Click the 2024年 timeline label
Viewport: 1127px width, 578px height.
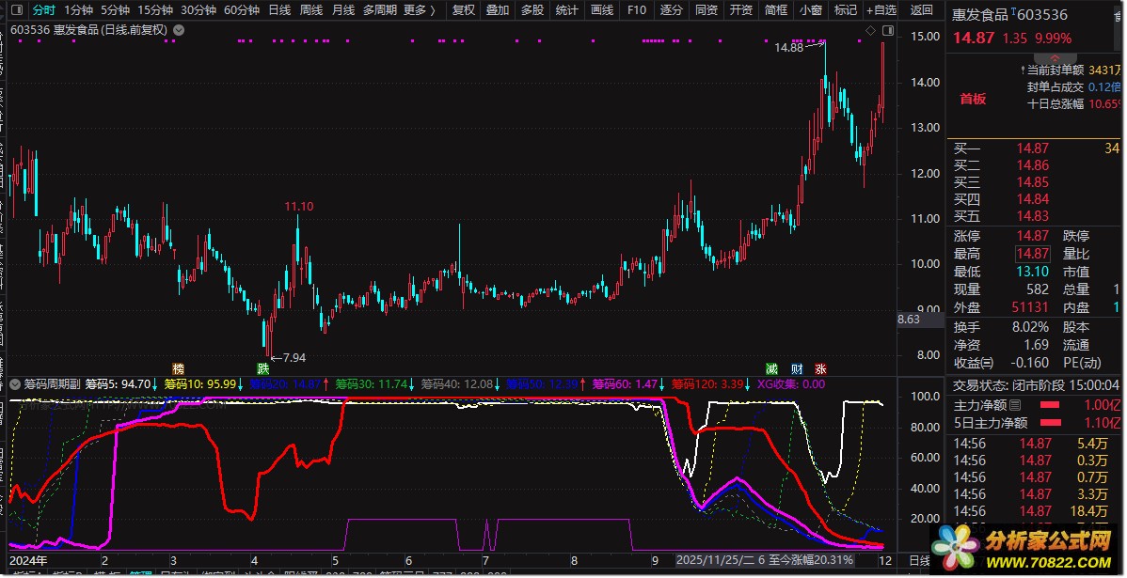pyautogui.click(x=28, y=561)
